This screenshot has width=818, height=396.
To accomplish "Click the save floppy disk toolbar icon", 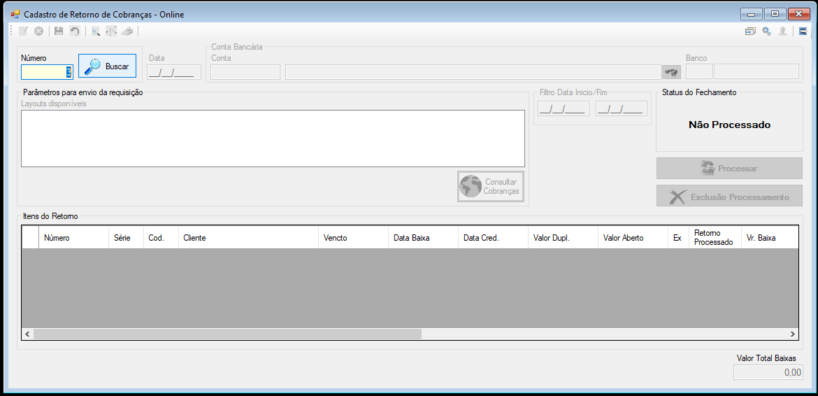I will pos(59,31).
